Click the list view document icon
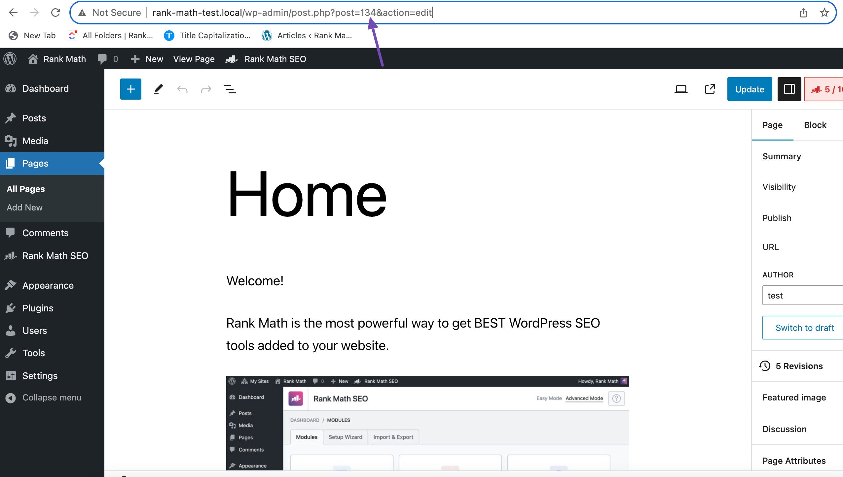 click(x=230, y=89)
